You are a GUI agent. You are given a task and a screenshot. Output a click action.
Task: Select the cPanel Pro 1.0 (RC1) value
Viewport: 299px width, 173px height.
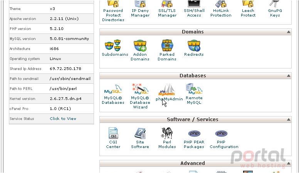(x=60, y=109)
